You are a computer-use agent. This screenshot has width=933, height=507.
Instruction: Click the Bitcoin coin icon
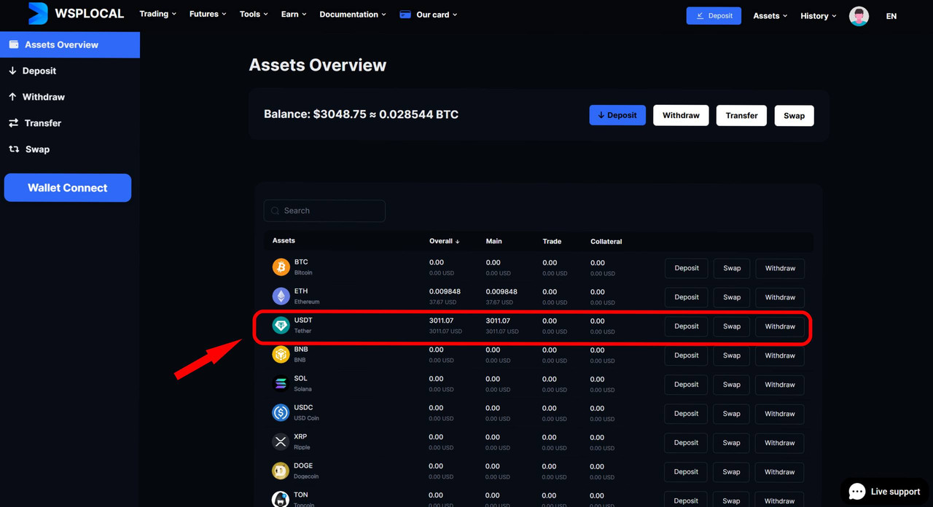coord(281,267)
